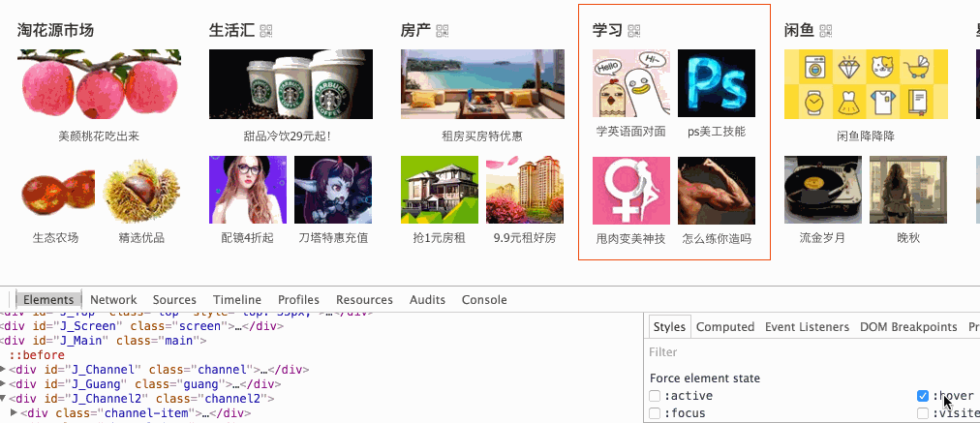Screen dimensions: 980x423
Task: Open the Photoshop Ps skills image
Action: [717, 83]
